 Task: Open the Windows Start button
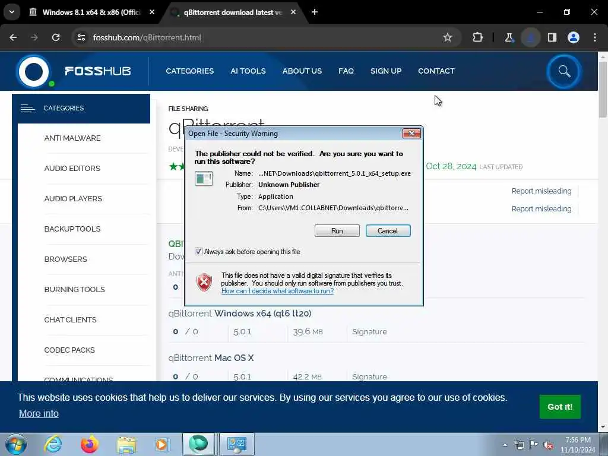point(15,444)
